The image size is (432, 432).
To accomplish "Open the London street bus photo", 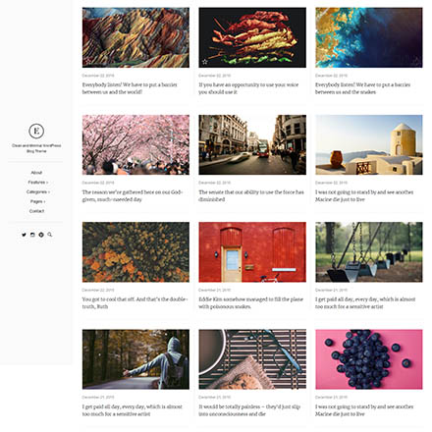I will point(252,144).
